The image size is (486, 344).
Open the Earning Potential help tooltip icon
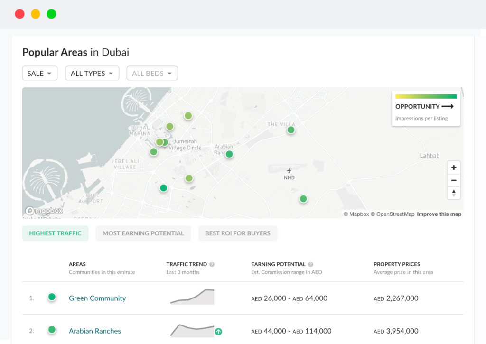tap(311, 263)
